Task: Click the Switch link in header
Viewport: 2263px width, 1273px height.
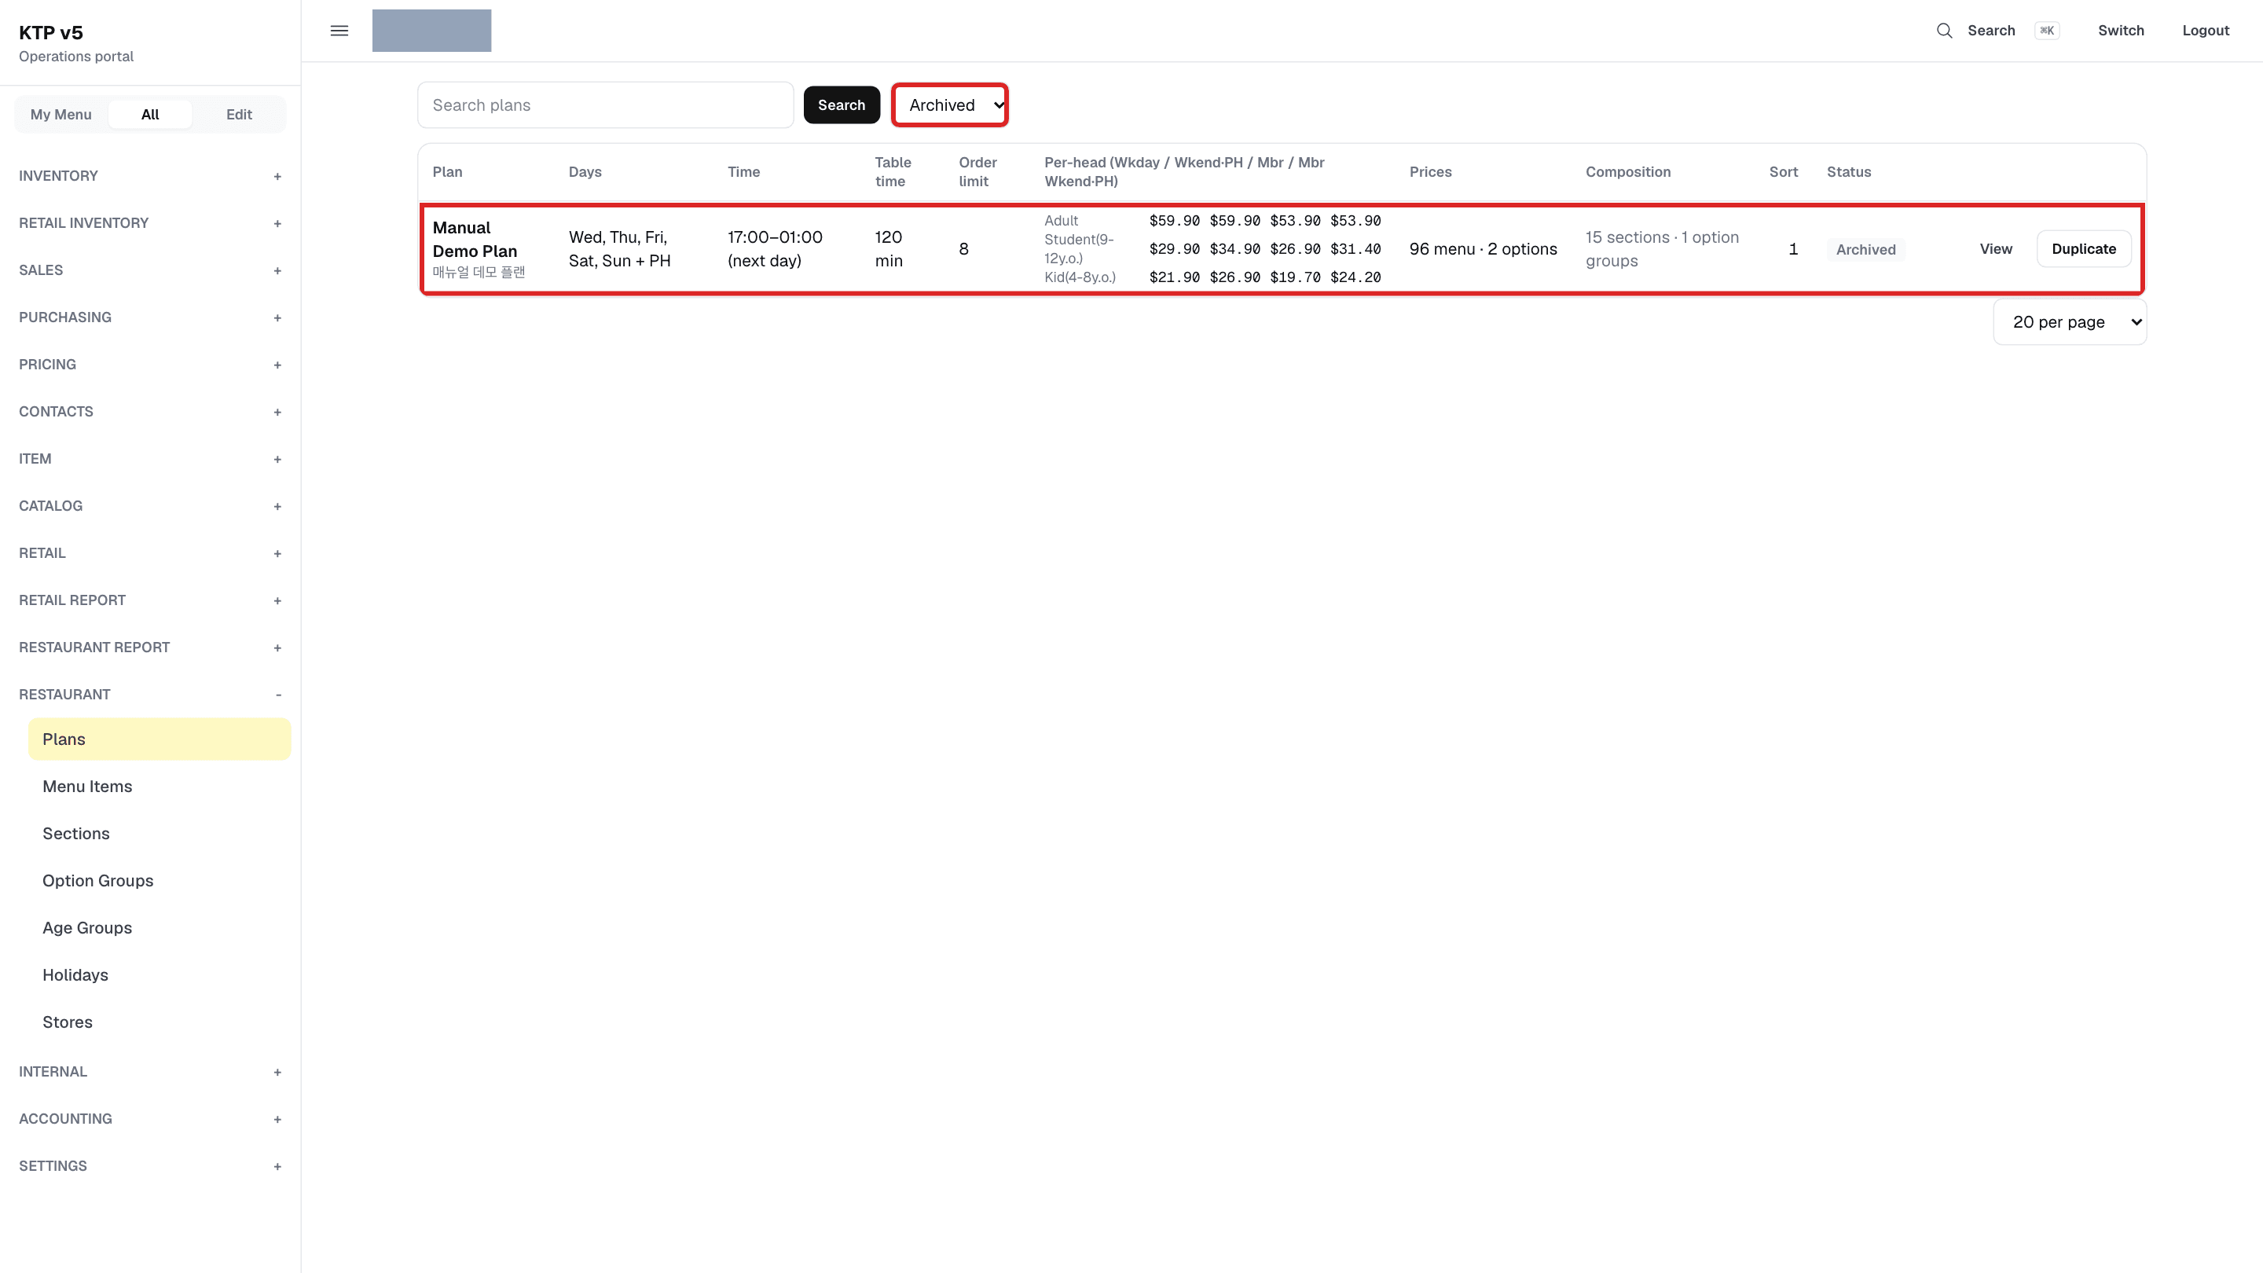Action: 2121,31
